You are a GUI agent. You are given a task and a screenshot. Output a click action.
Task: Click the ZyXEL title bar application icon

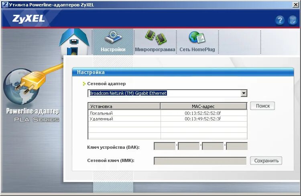coord(5,4)
